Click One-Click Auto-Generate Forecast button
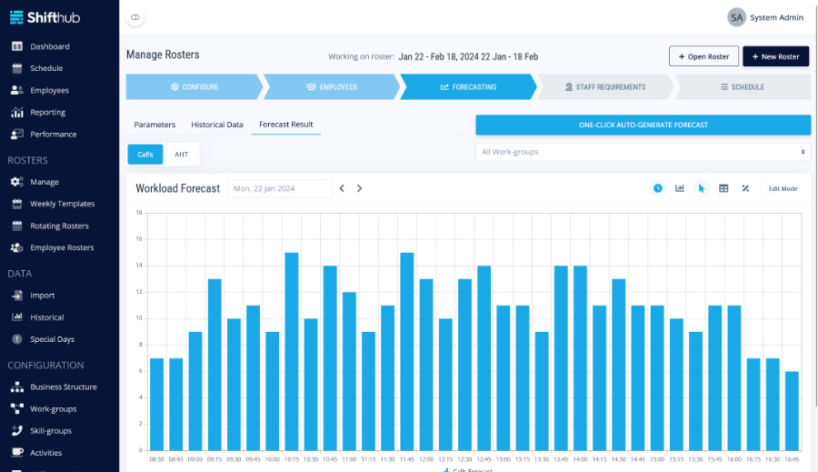 [x=643, y=125]
